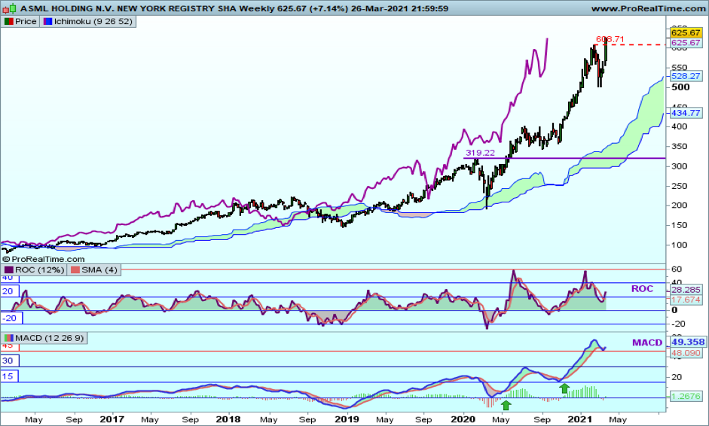Click the © ProRealTime.com copyright text
The width and height of the screenshot is (709, 426).
click(x=44, y=260)
